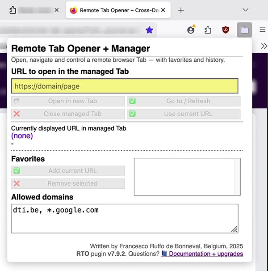This screenshot has height=271, width=268.
Task: Close the first blurred tab
Action: pos(56,10)
